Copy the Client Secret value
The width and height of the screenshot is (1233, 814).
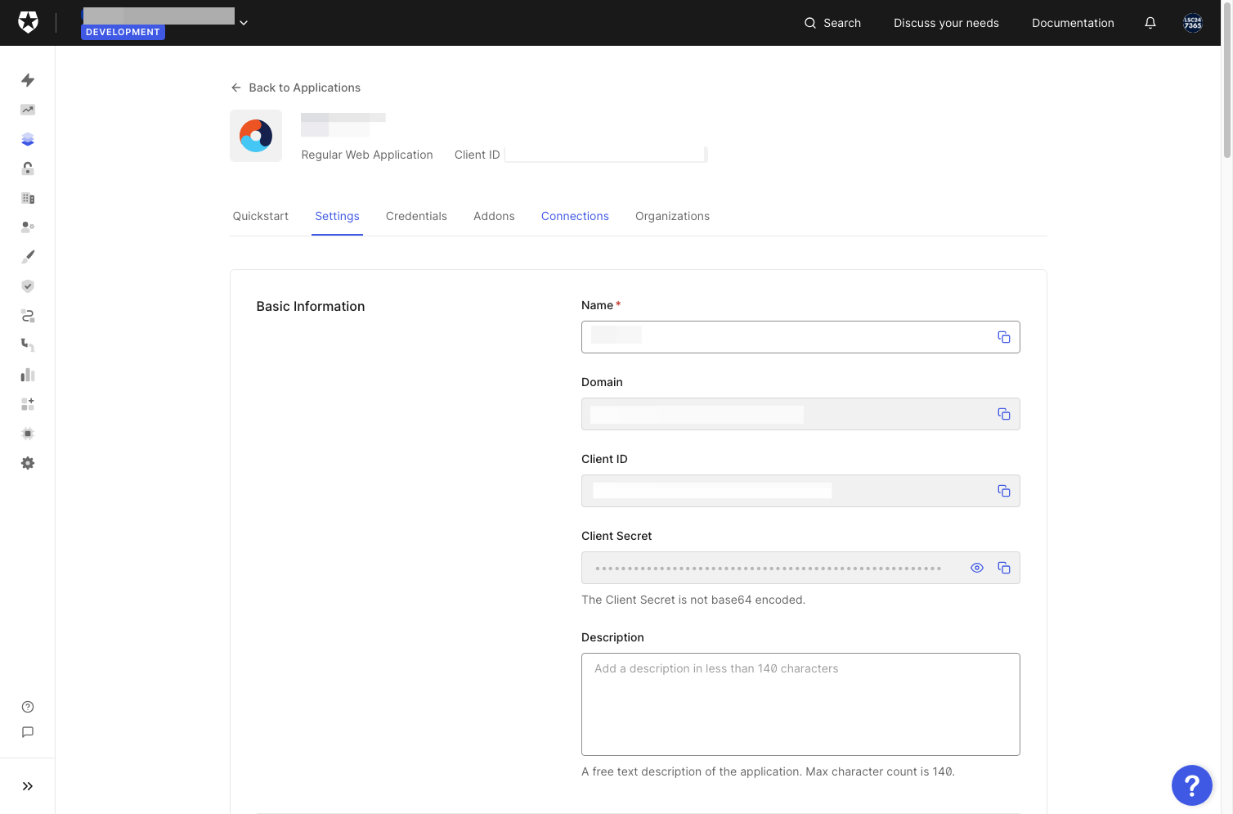pos(1004,568)
